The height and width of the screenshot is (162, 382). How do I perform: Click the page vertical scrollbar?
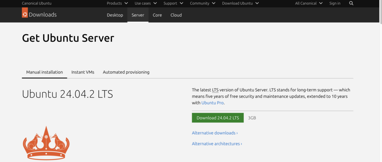381,12
